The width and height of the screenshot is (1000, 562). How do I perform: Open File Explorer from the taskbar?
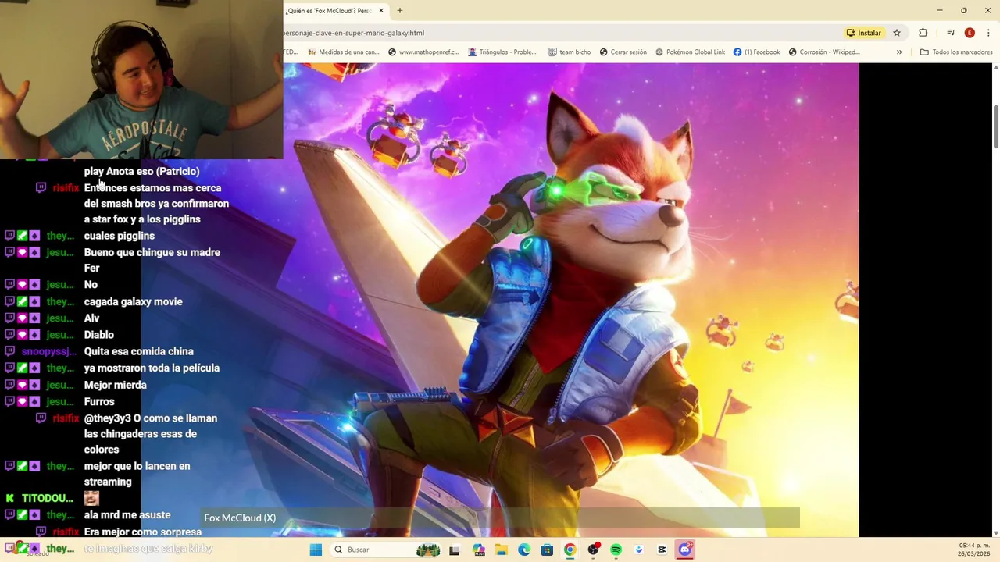501,550
